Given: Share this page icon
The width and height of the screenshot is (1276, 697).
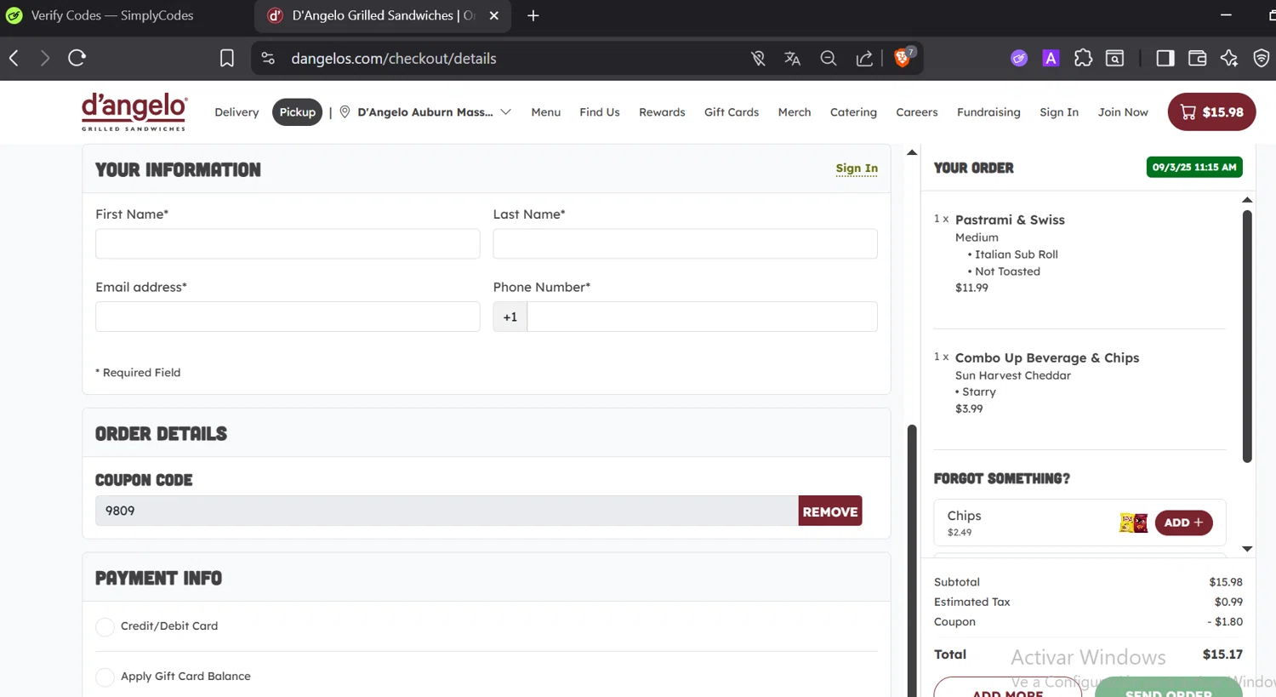Looking at the screenshot, I should point(864,58).
